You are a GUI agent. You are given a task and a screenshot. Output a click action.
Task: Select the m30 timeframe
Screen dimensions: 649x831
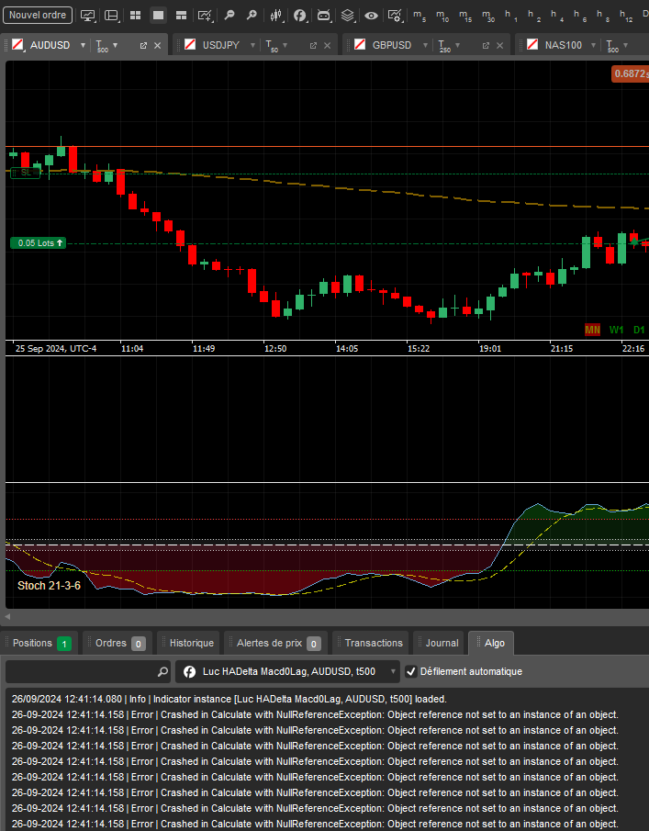[x=488, y=16]
